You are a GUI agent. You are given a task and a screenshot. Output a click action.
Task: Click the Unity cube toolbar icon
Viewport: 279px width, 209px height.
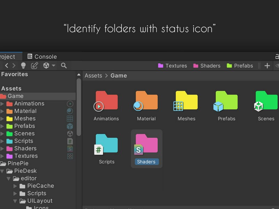46,65
